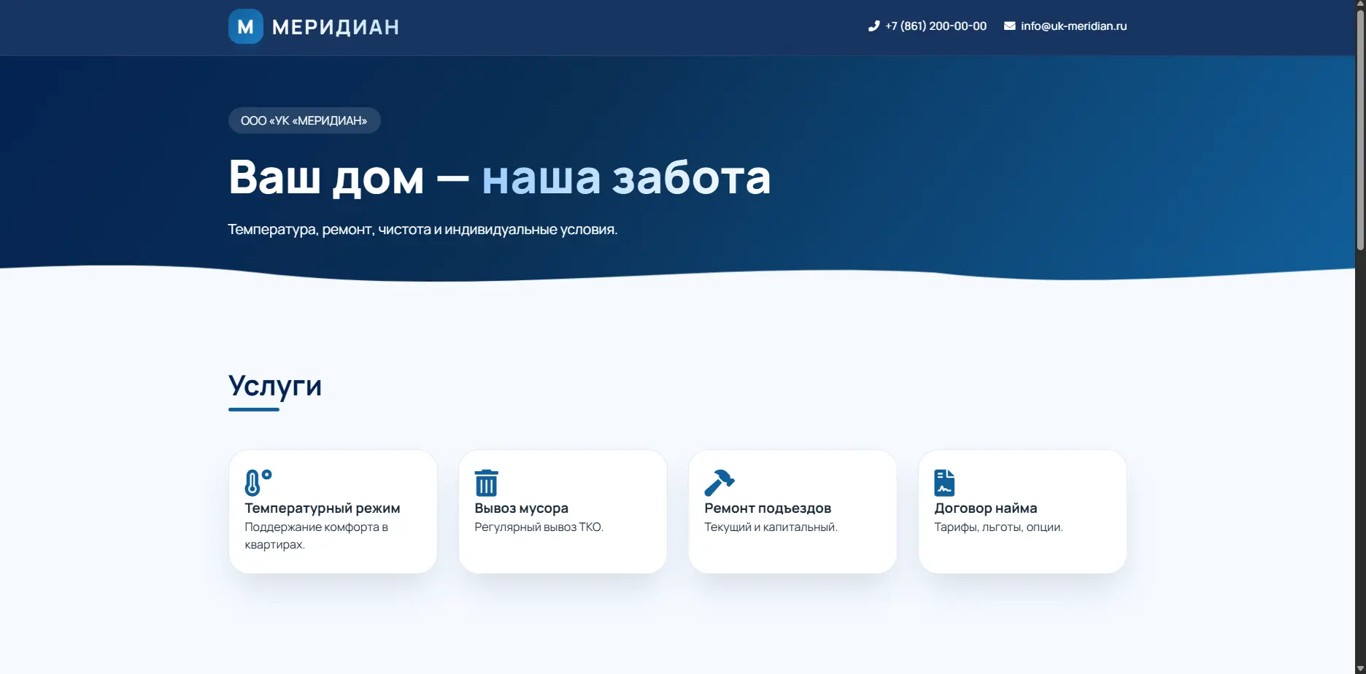Open the Договор найма card title

tap(986, 508)
